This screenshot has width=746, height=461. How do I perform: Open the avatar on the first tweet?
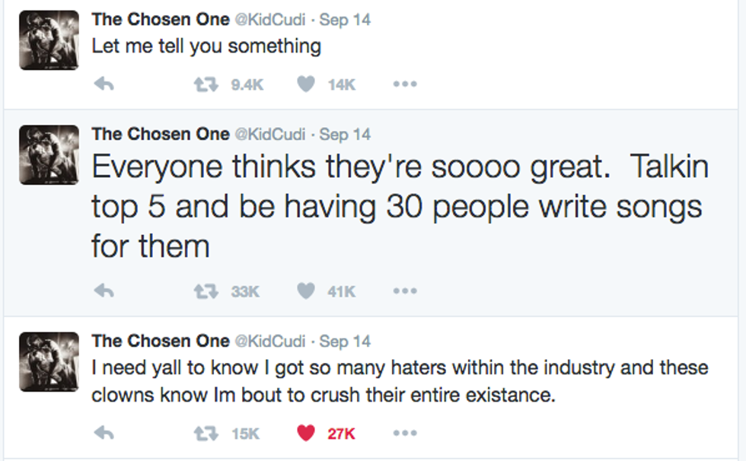click(x=49, y=40)
